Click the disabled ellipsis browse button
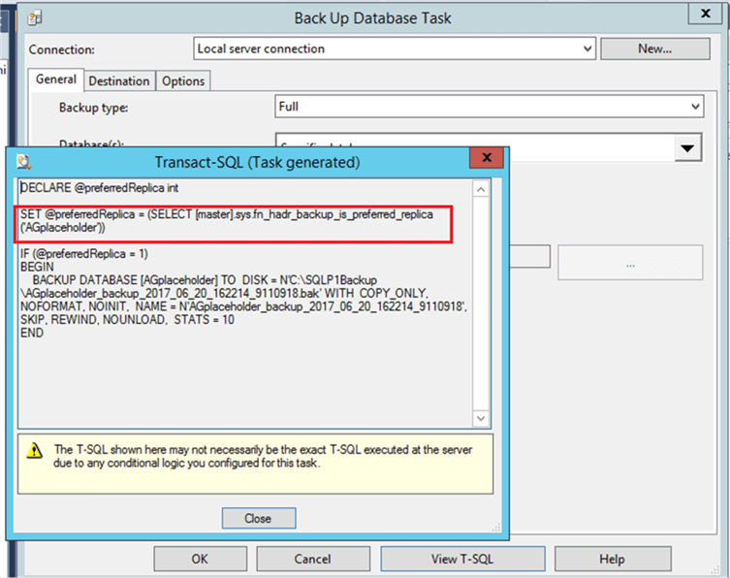This screenshot has height=578, width=730. click(630, 263)
